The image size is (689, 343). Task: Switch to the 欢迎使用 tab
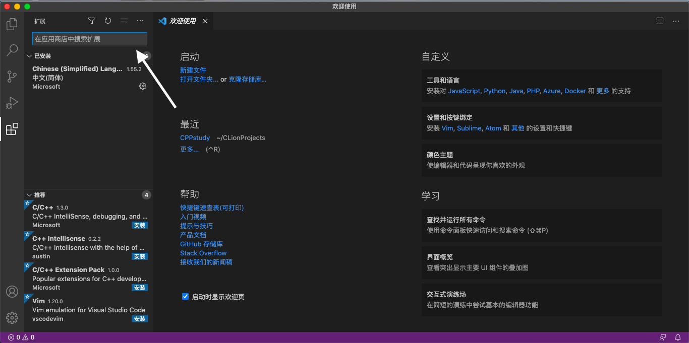182,21
